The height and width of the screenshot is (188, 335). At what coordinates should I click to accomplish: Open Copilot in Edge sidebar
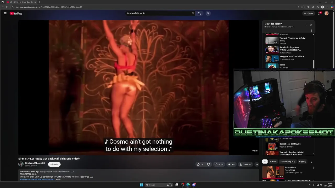click(332, 7)
